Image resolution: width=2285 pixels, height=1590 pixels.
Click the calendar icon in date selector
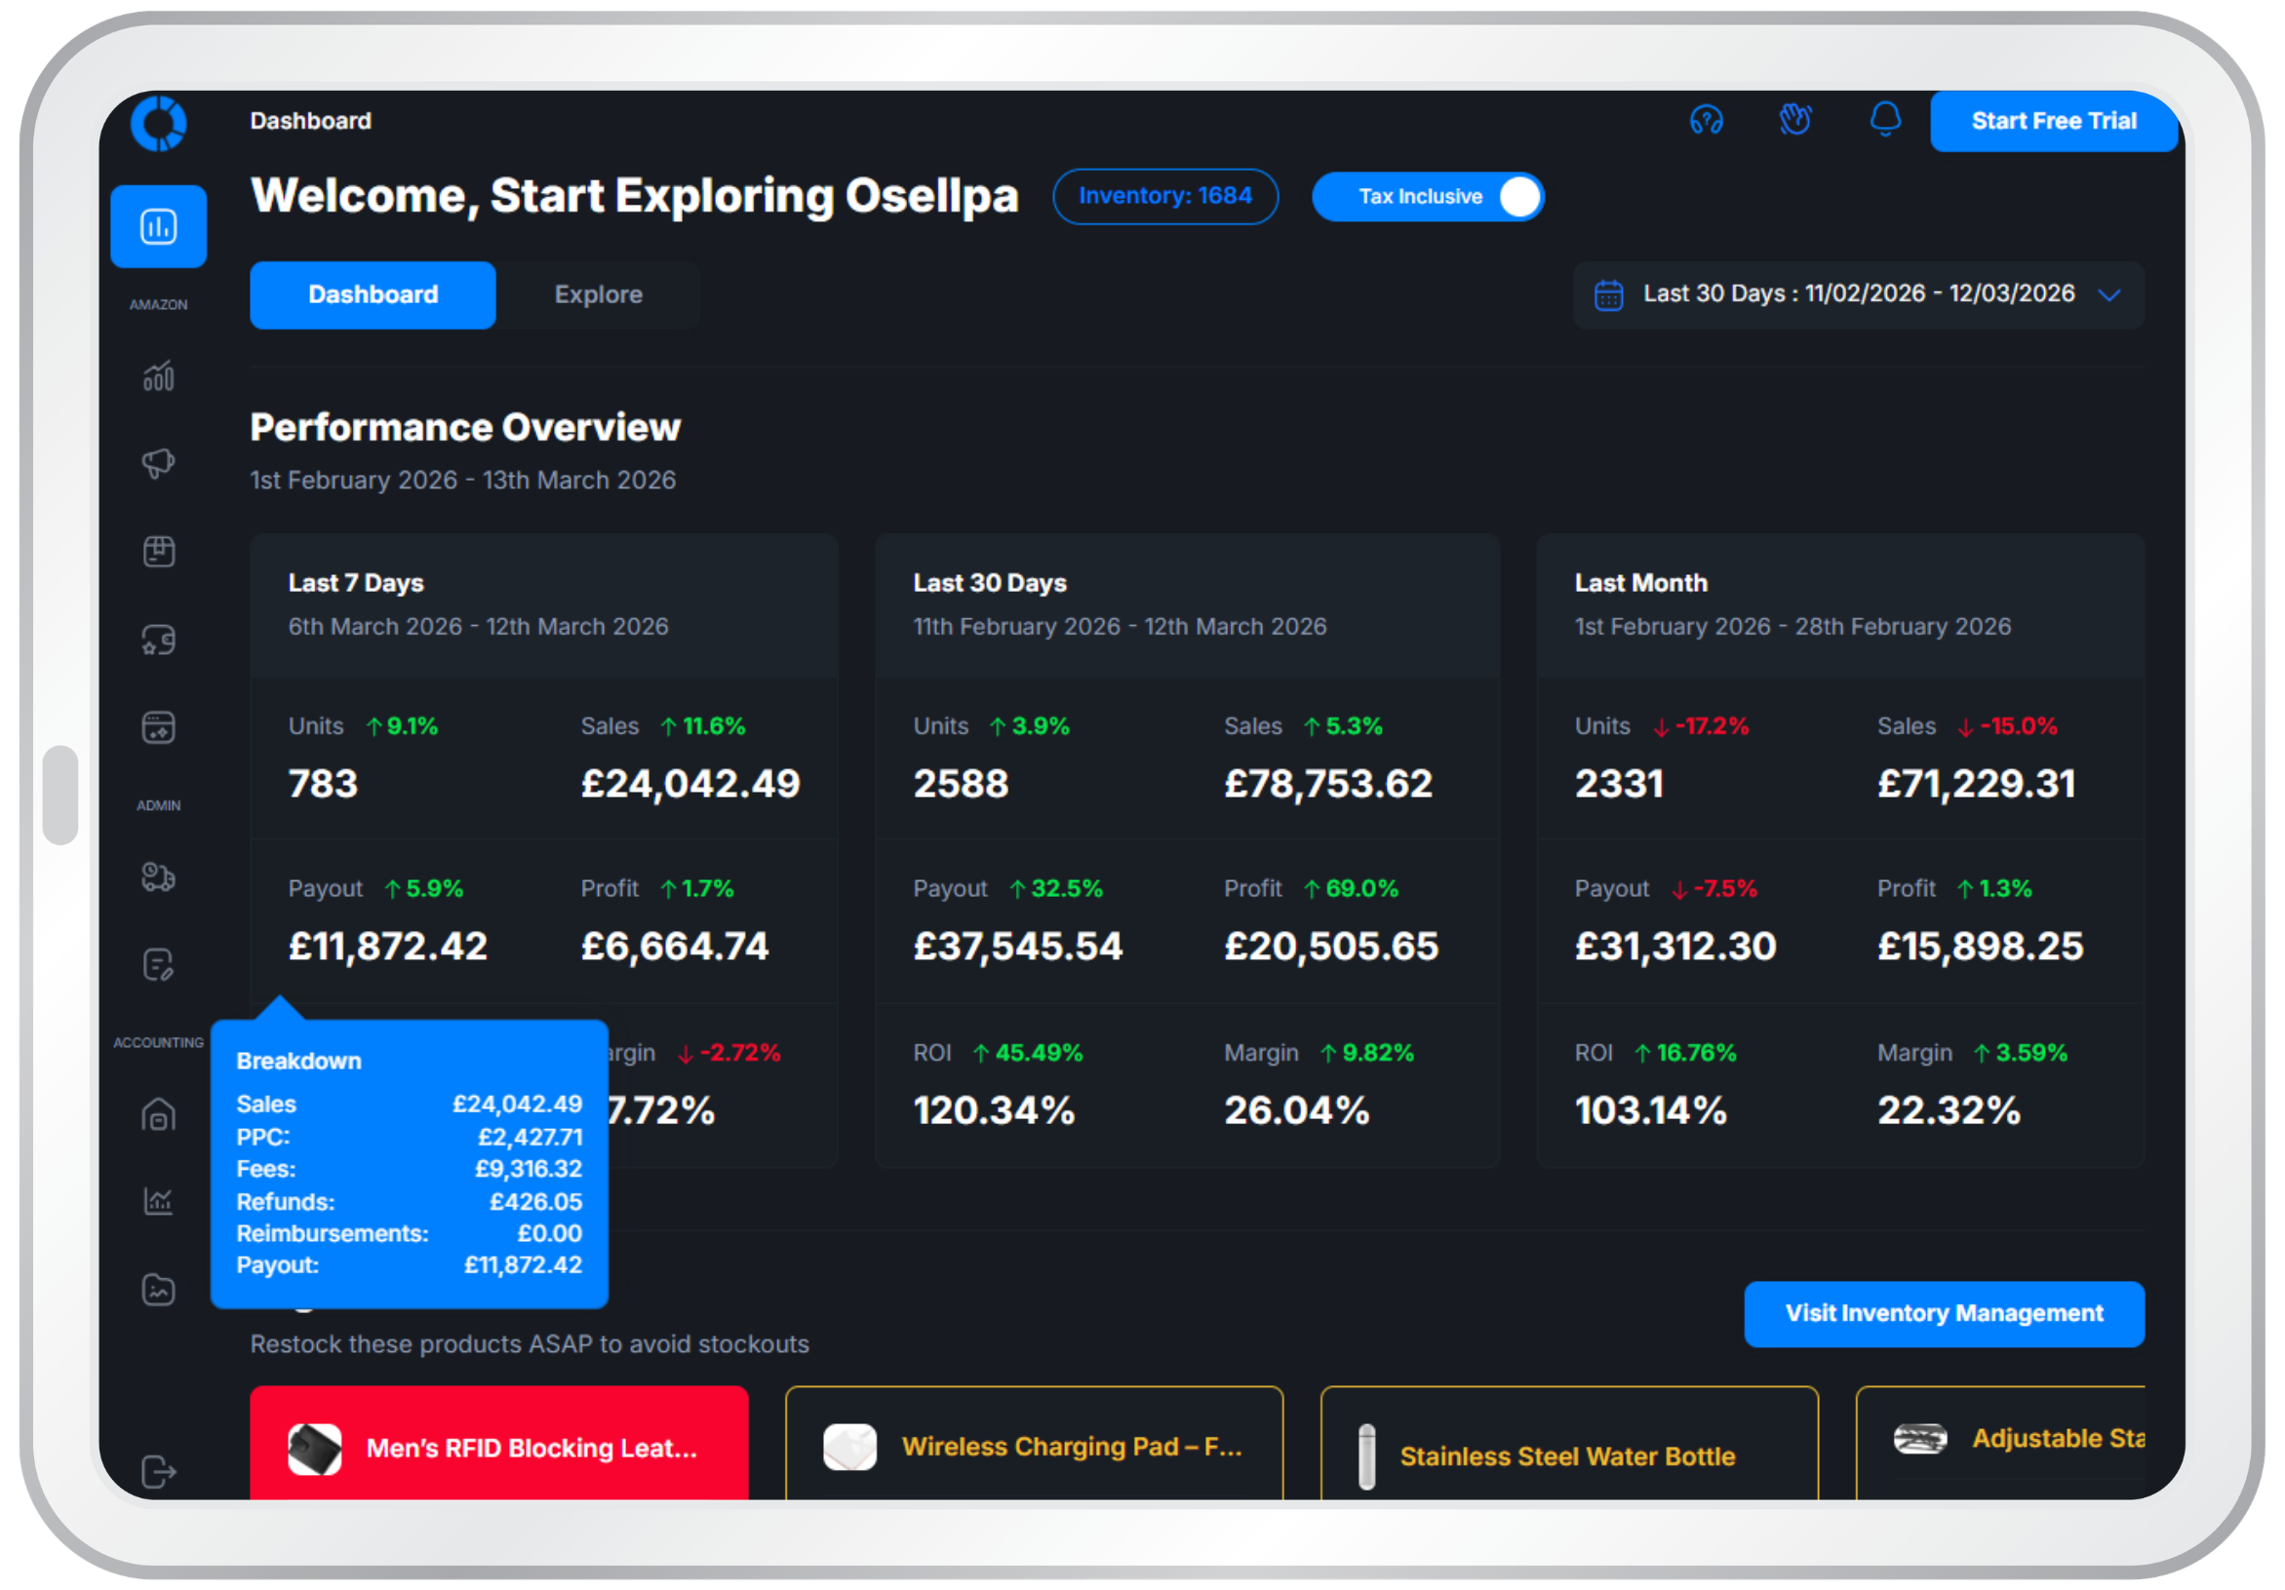(1608, 295)
